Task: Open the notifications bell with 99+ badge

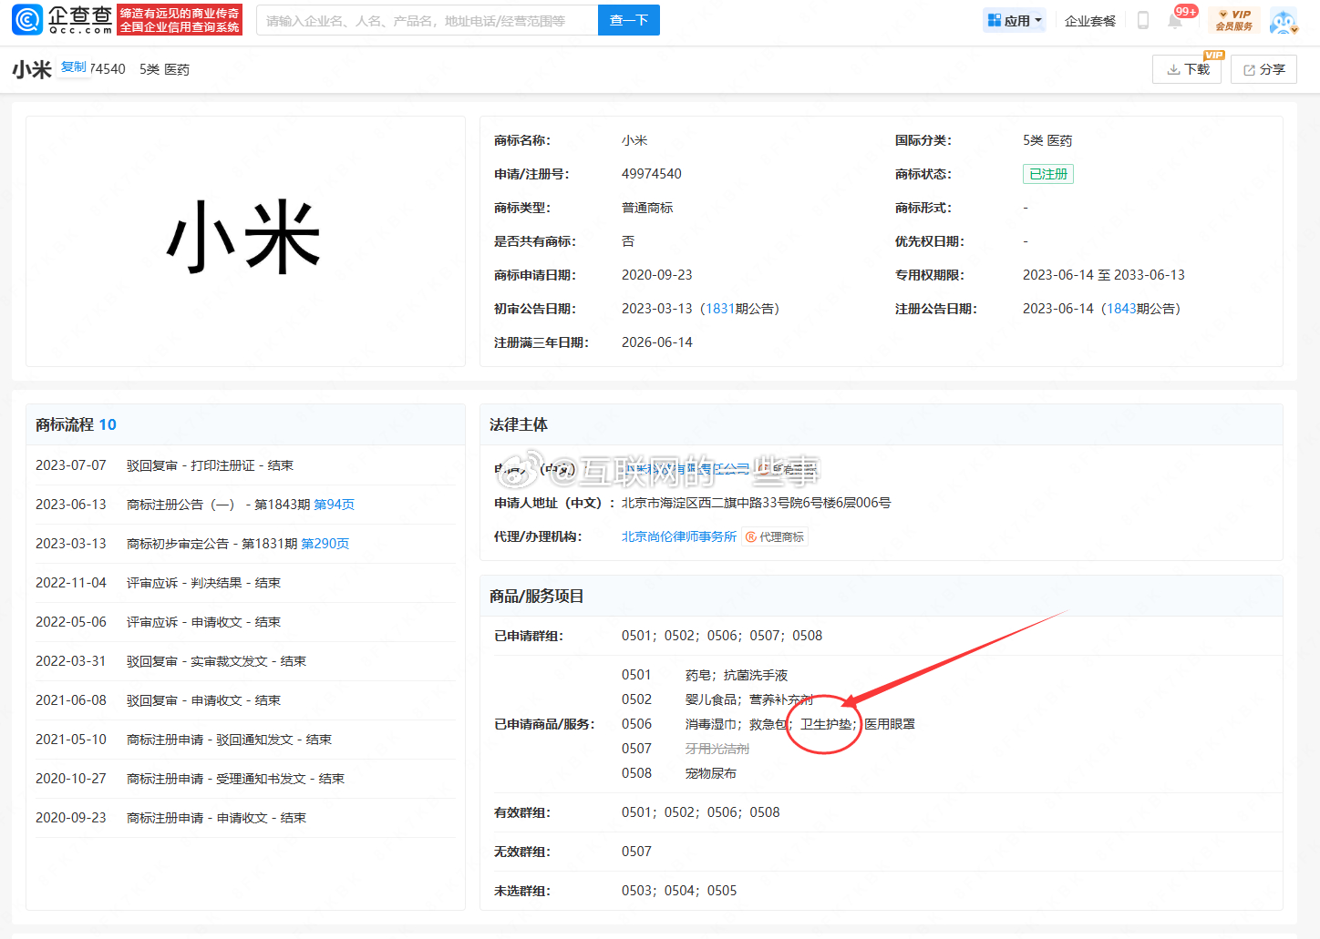Action: 1175,20
